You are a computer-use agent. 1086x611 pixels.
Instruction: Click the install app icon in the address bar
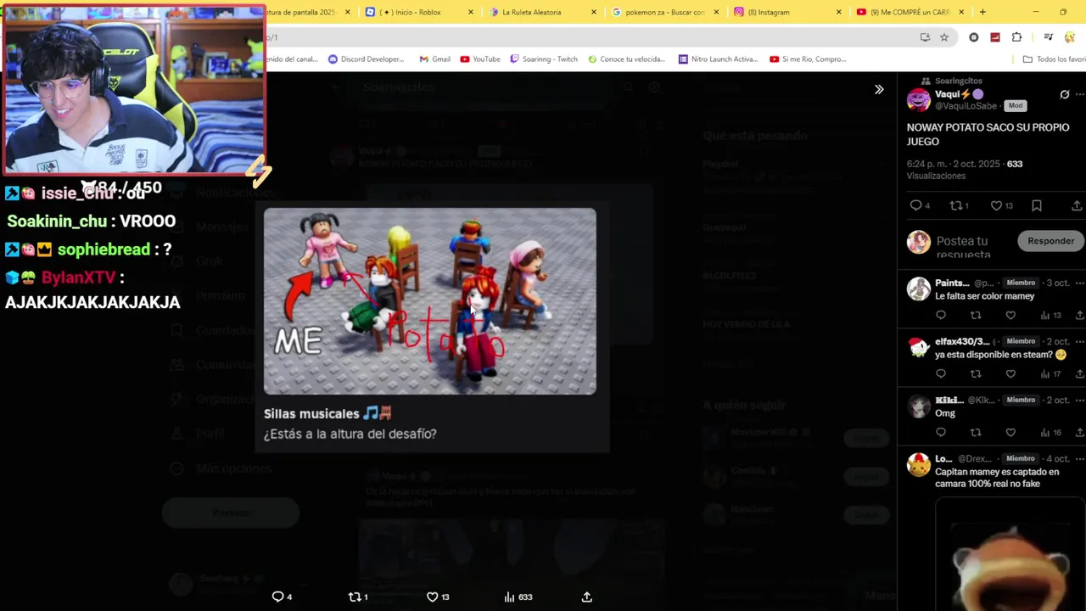point(925,37)
